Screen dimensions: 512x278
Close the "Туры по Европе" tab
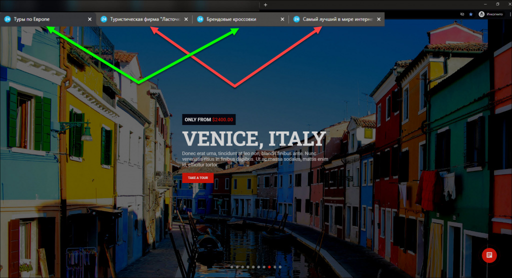click(90, 19)
